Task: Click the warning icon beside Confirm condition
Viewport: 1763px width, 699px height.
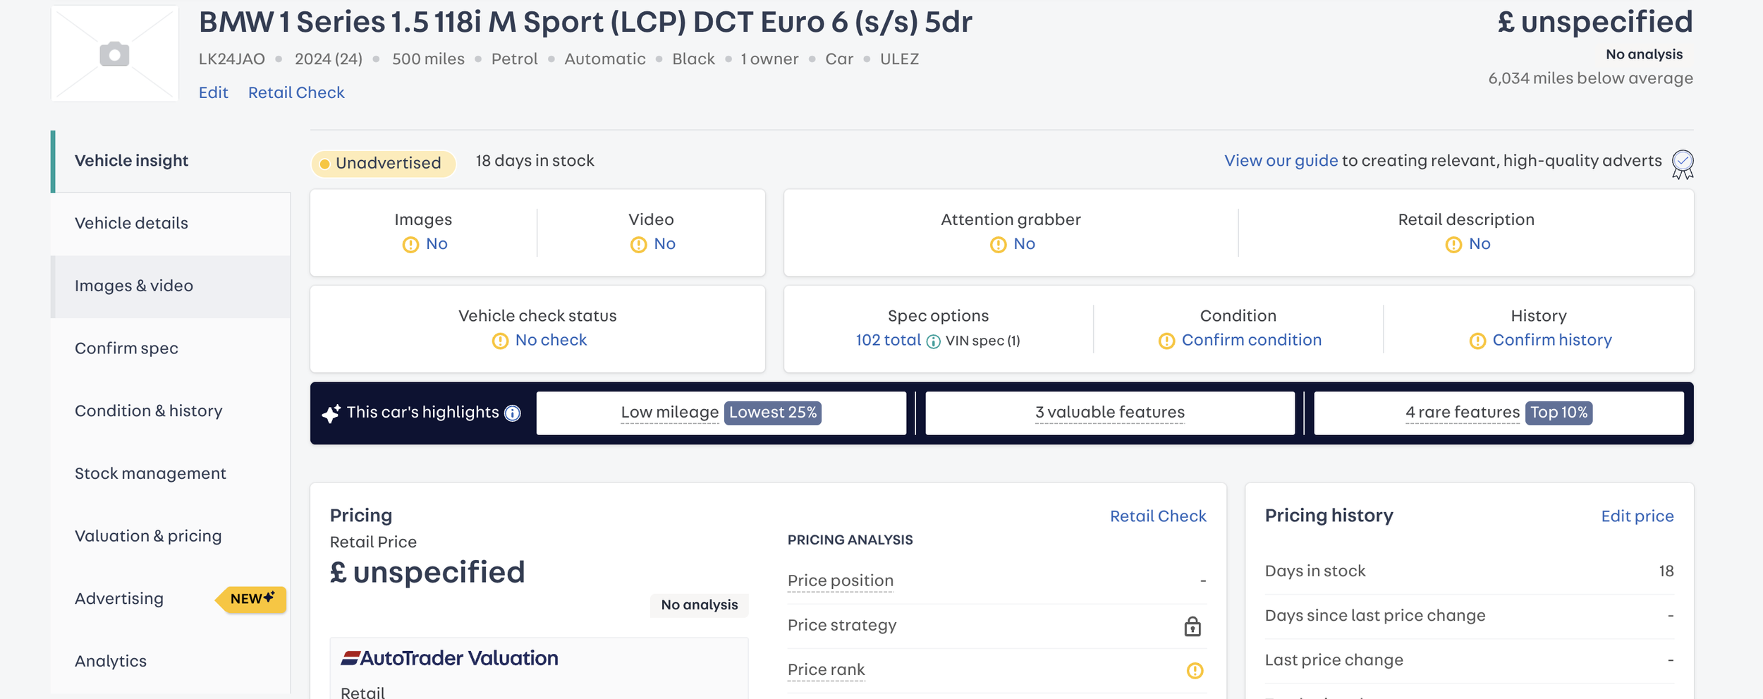Action: (x=1166, y=341)
